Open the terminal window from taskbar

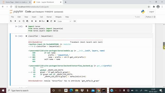(x=104, y=90)
